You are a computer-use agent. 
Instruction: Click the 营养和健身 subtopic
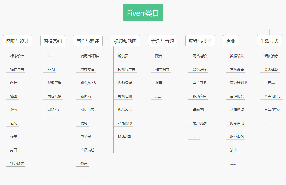(x=273, y=96)
